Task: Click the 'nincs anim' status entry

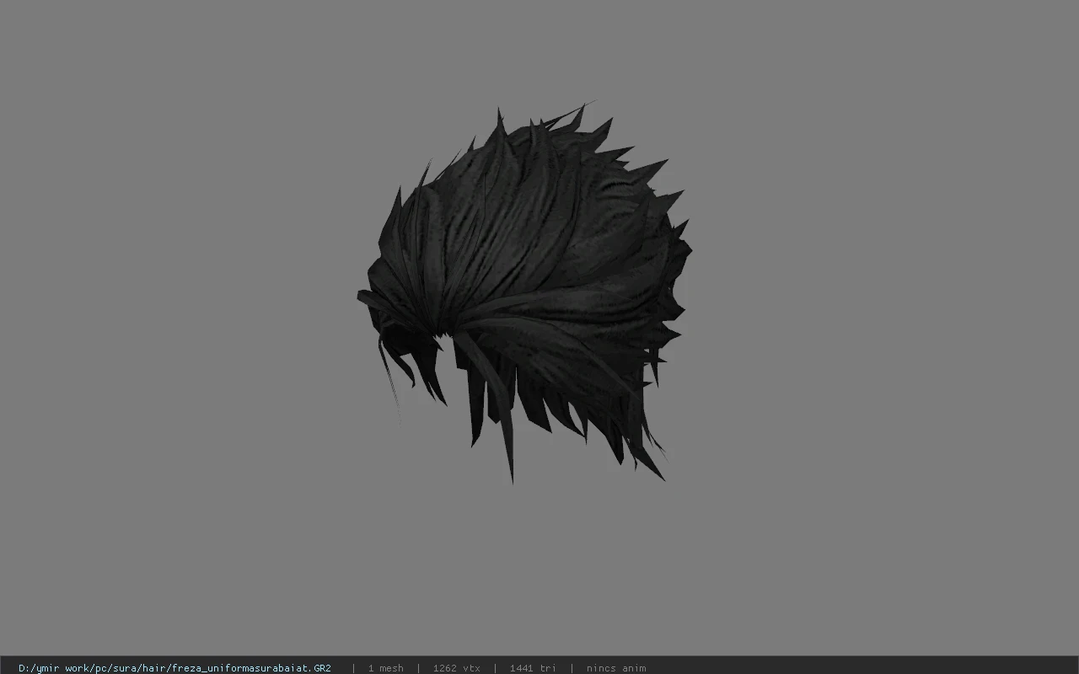Action: pyautogui.click(x=616, y=668)
